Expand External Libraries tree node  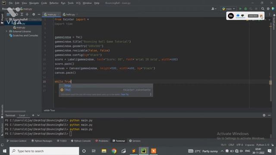[6, 31]
